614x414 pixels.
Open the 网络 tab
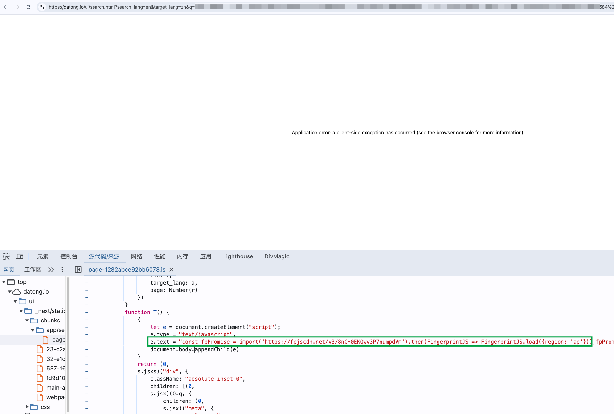pos(137,256)
